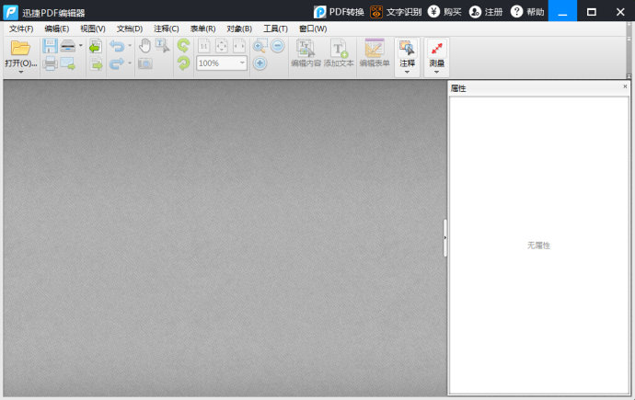
Task: Select the Snapshot camera tool
Action: [x=145, y=63]
